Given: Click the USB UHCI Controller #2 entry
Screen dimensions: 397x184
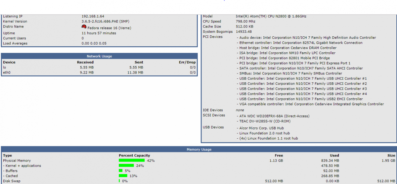Looking at the screenshot, I should [x=302, y=84].
